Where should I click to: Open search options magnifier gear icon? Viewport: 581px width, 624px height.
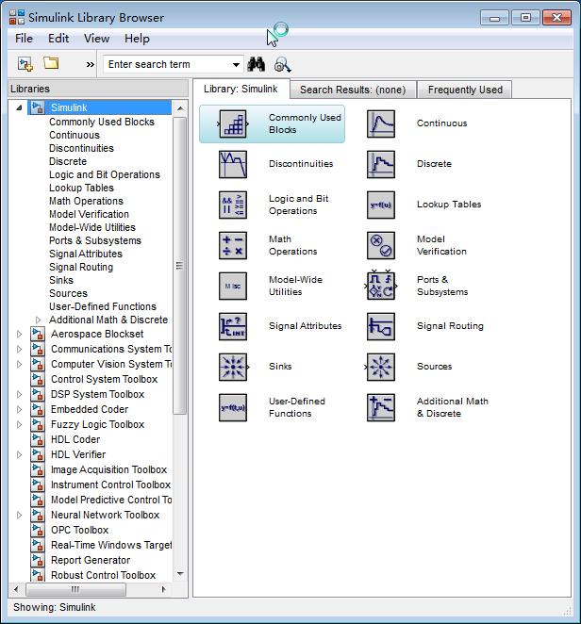coord(282,65)
